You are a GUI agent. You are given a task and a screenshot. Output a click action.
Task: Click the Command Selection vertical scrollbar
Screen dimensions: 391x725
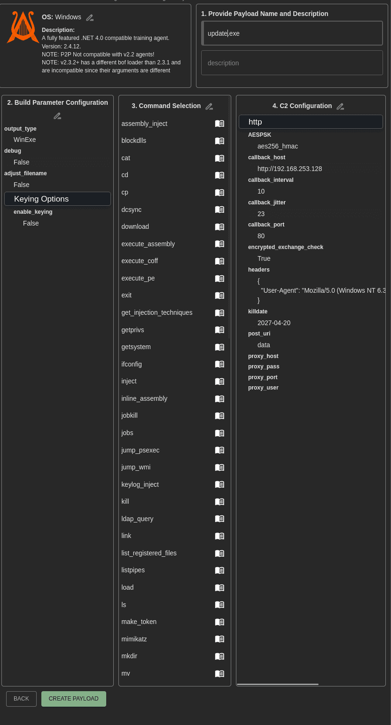coord(229,217)
